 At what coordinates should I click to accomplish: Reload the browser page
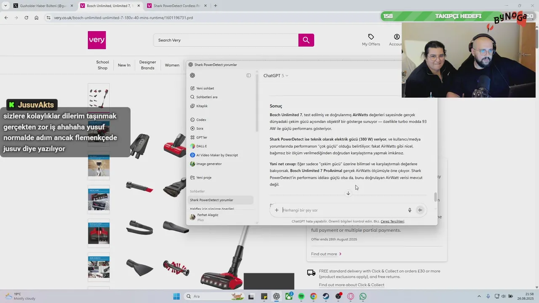pyautogui.click(x=26, y=18)
